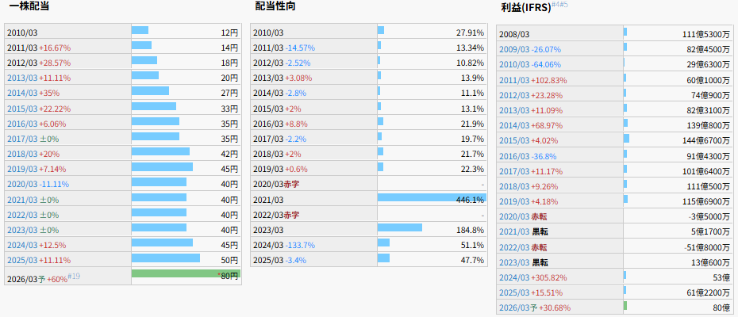Click the 80億 forecast profit value
This screenshot has height=317, width=738.
[x=722, y=307]
